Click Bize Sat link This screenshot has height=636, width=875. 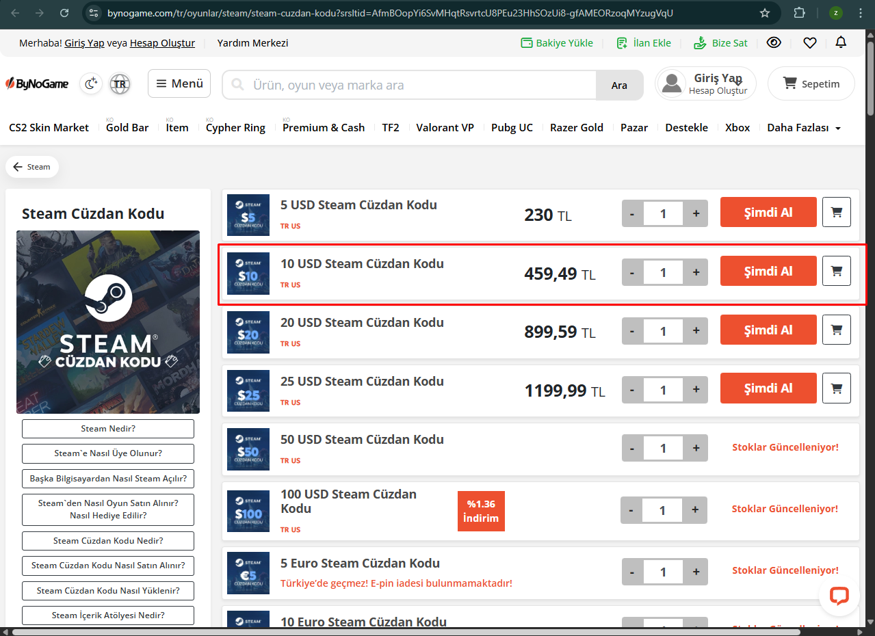[x=720, y=42]
